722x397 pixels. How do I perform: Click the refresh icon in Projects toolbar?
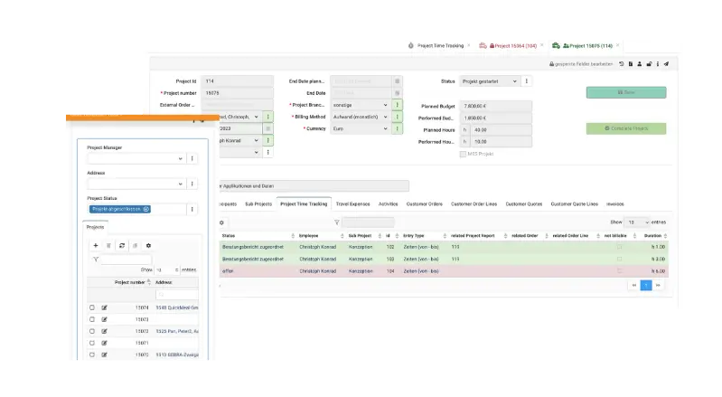click(x=122, y=245)
